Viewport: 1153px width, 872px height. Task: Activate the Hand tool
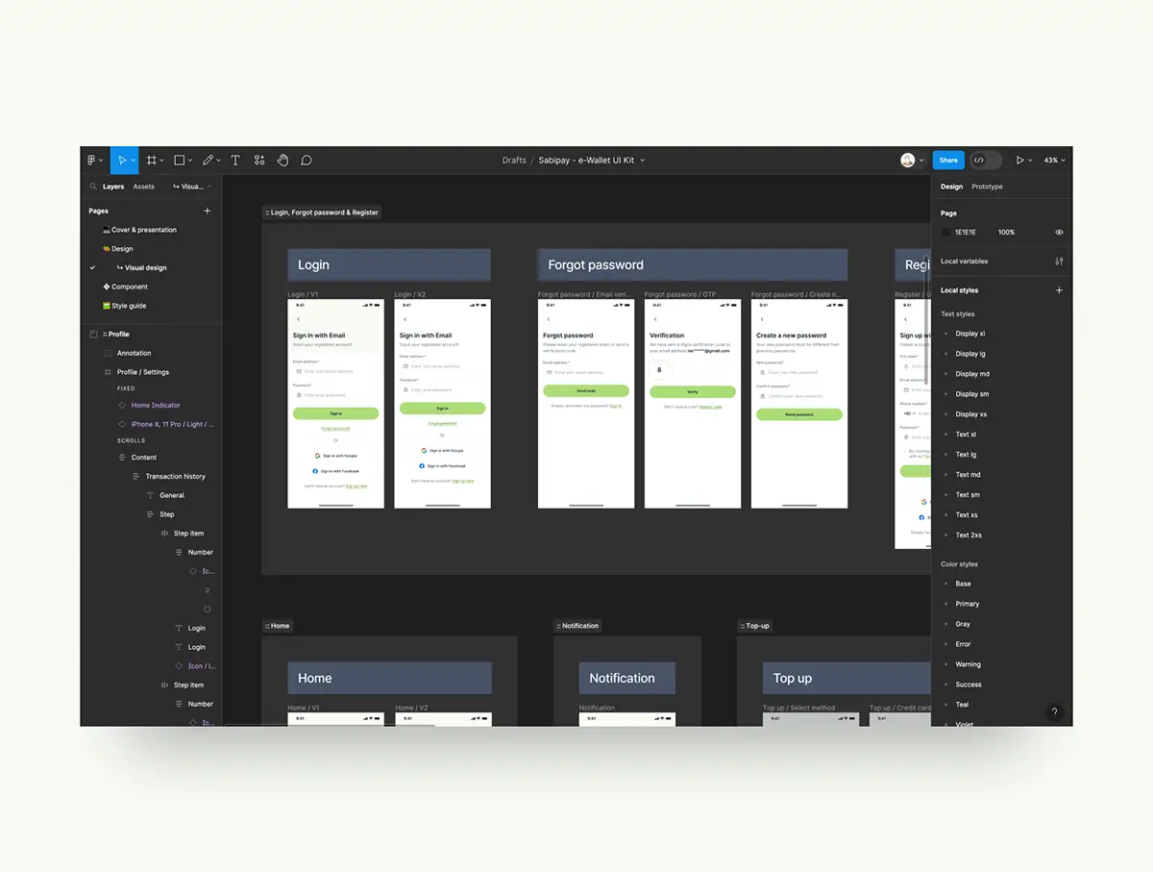282,161
